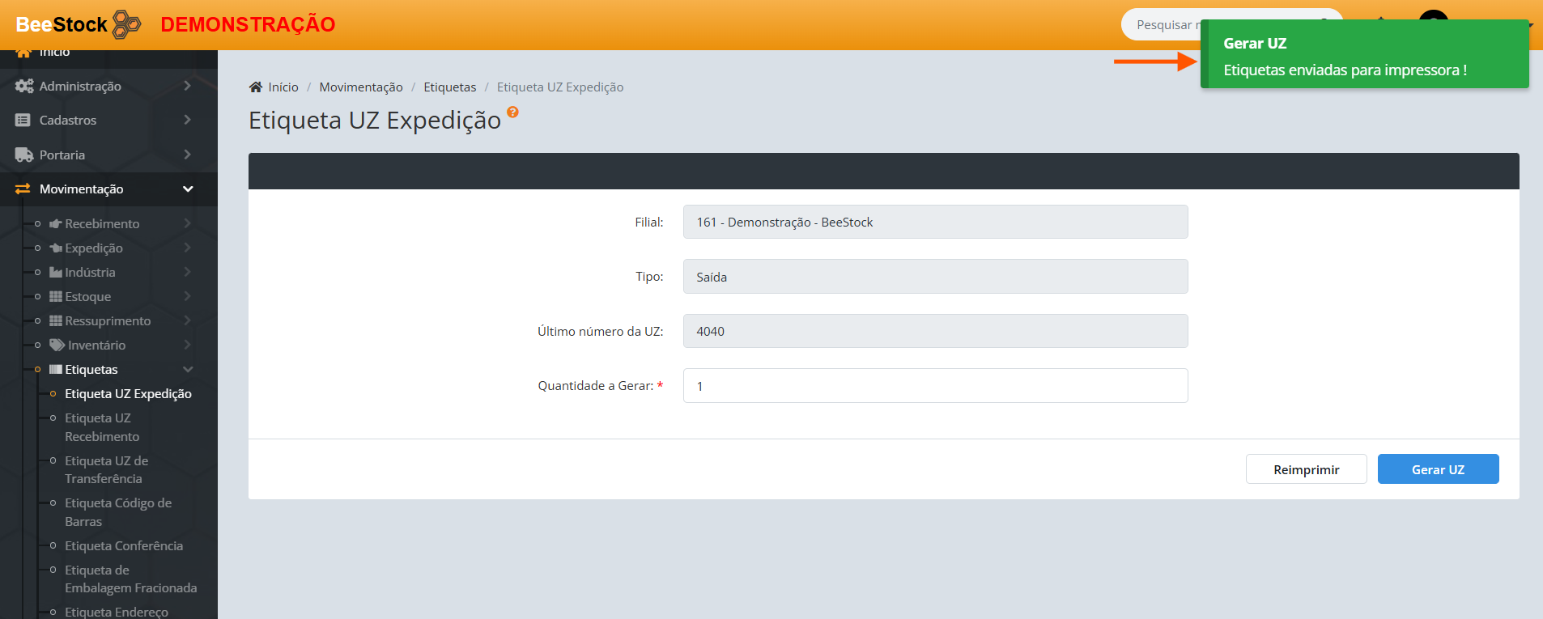Image resolution: width=1543 pixels, height=619 pixels.
Task: Dismiss the green Gerar UZ notification
Action: (x=1364, y=55)
